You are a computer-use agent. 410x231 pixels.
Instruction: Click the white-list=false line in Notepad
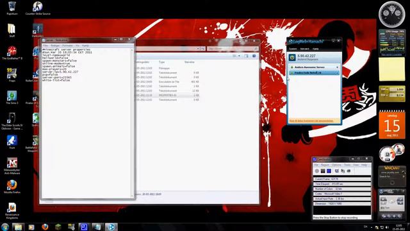56,80
